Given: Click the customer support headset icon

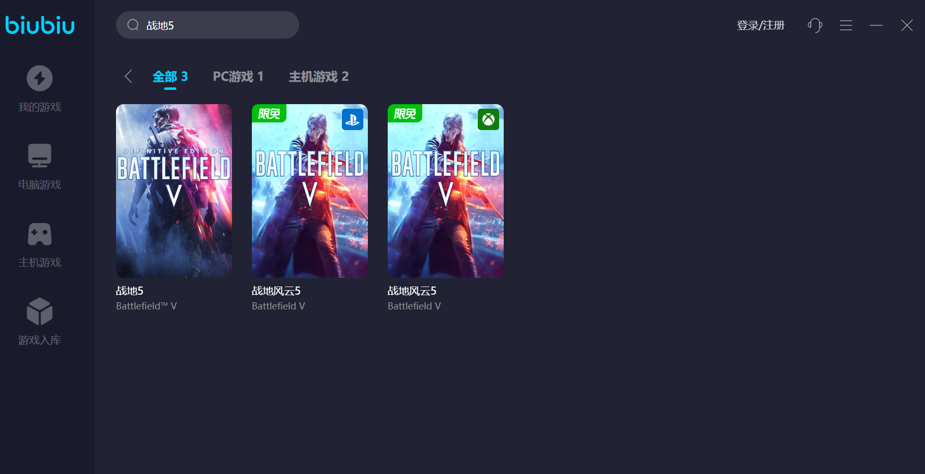Looking at the screenshot, I should click(x=815, y=25).
